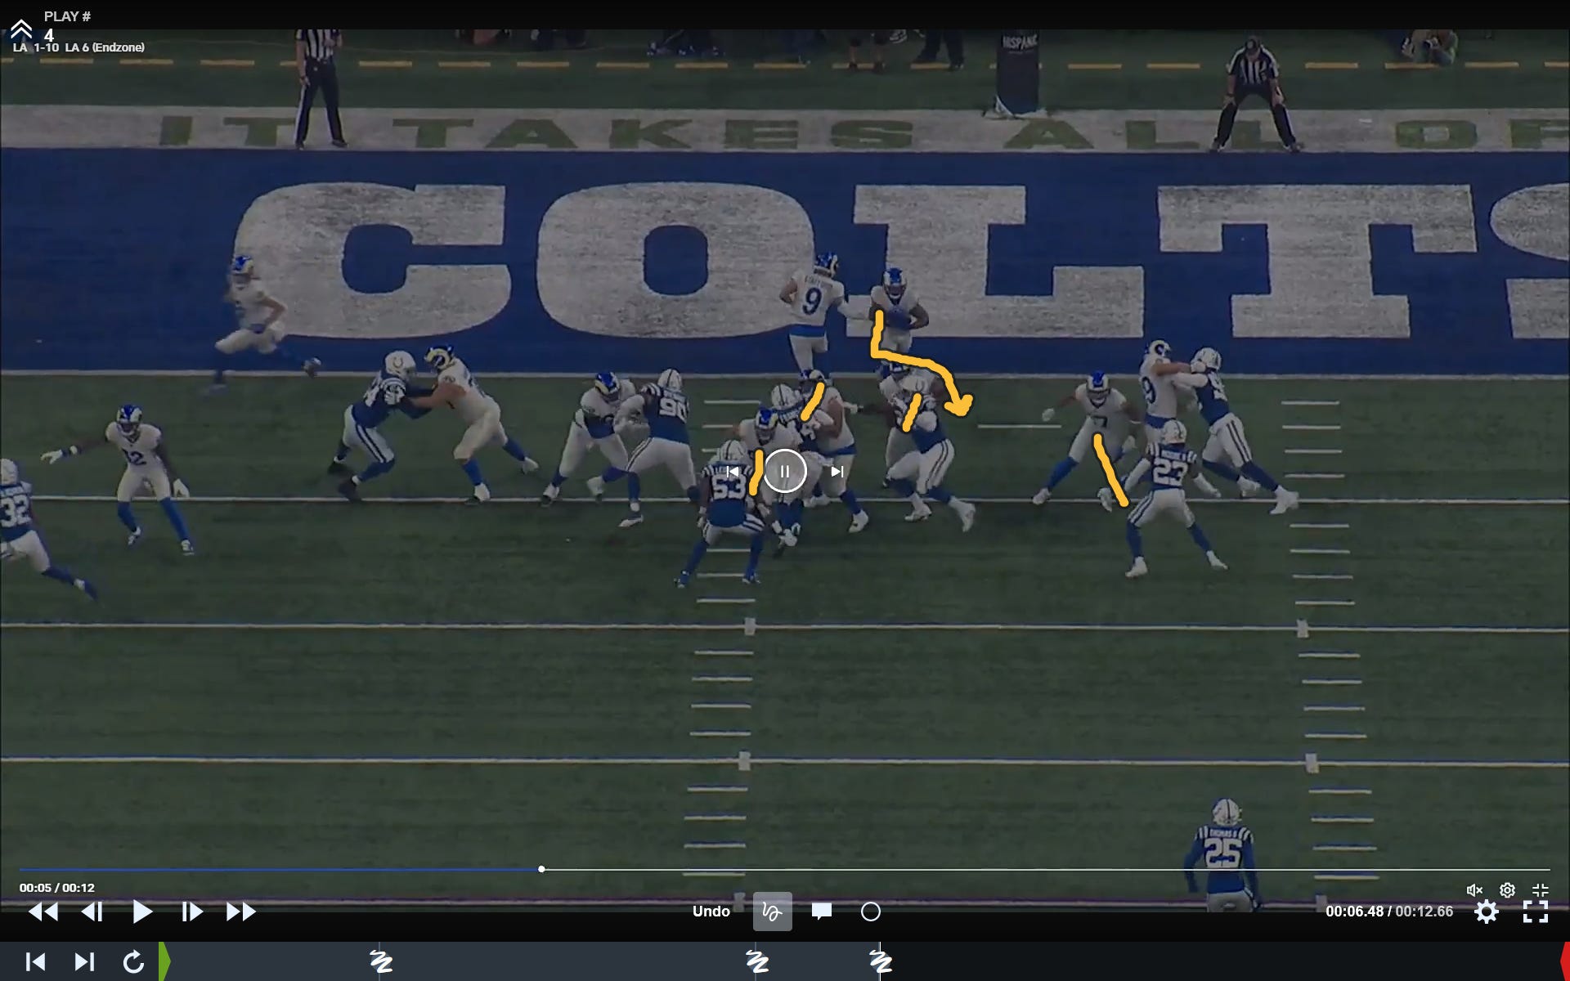Enter fullscreen with the large corner-brackets icon
1570x981 pixels.
point(1536,912)
